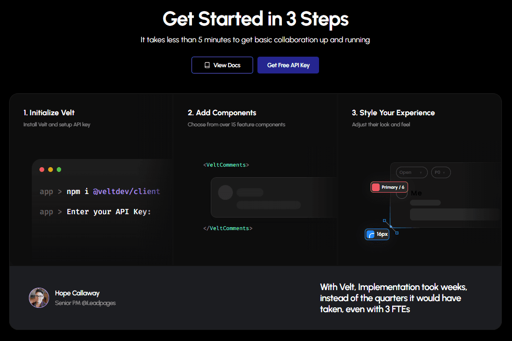
Task: Click the Hope Callaway avatar photo
Action: [39, 298]
